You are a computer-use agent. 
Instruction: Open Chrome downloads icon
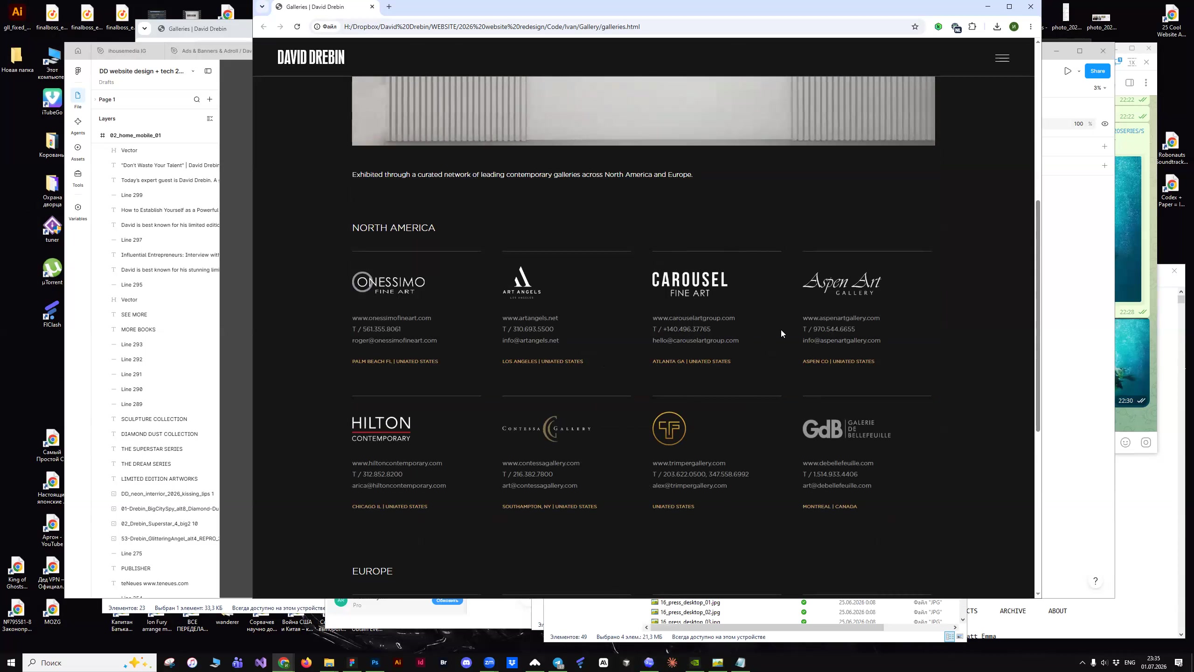click(997, 27)
